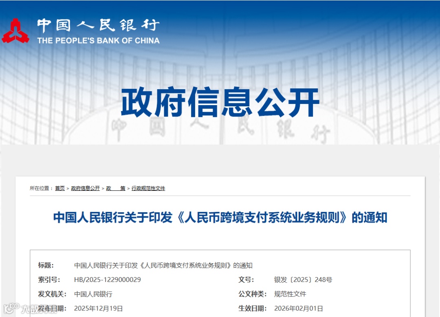
Task: Click the People's Bank of China red emblem
Action: [15, 31]
